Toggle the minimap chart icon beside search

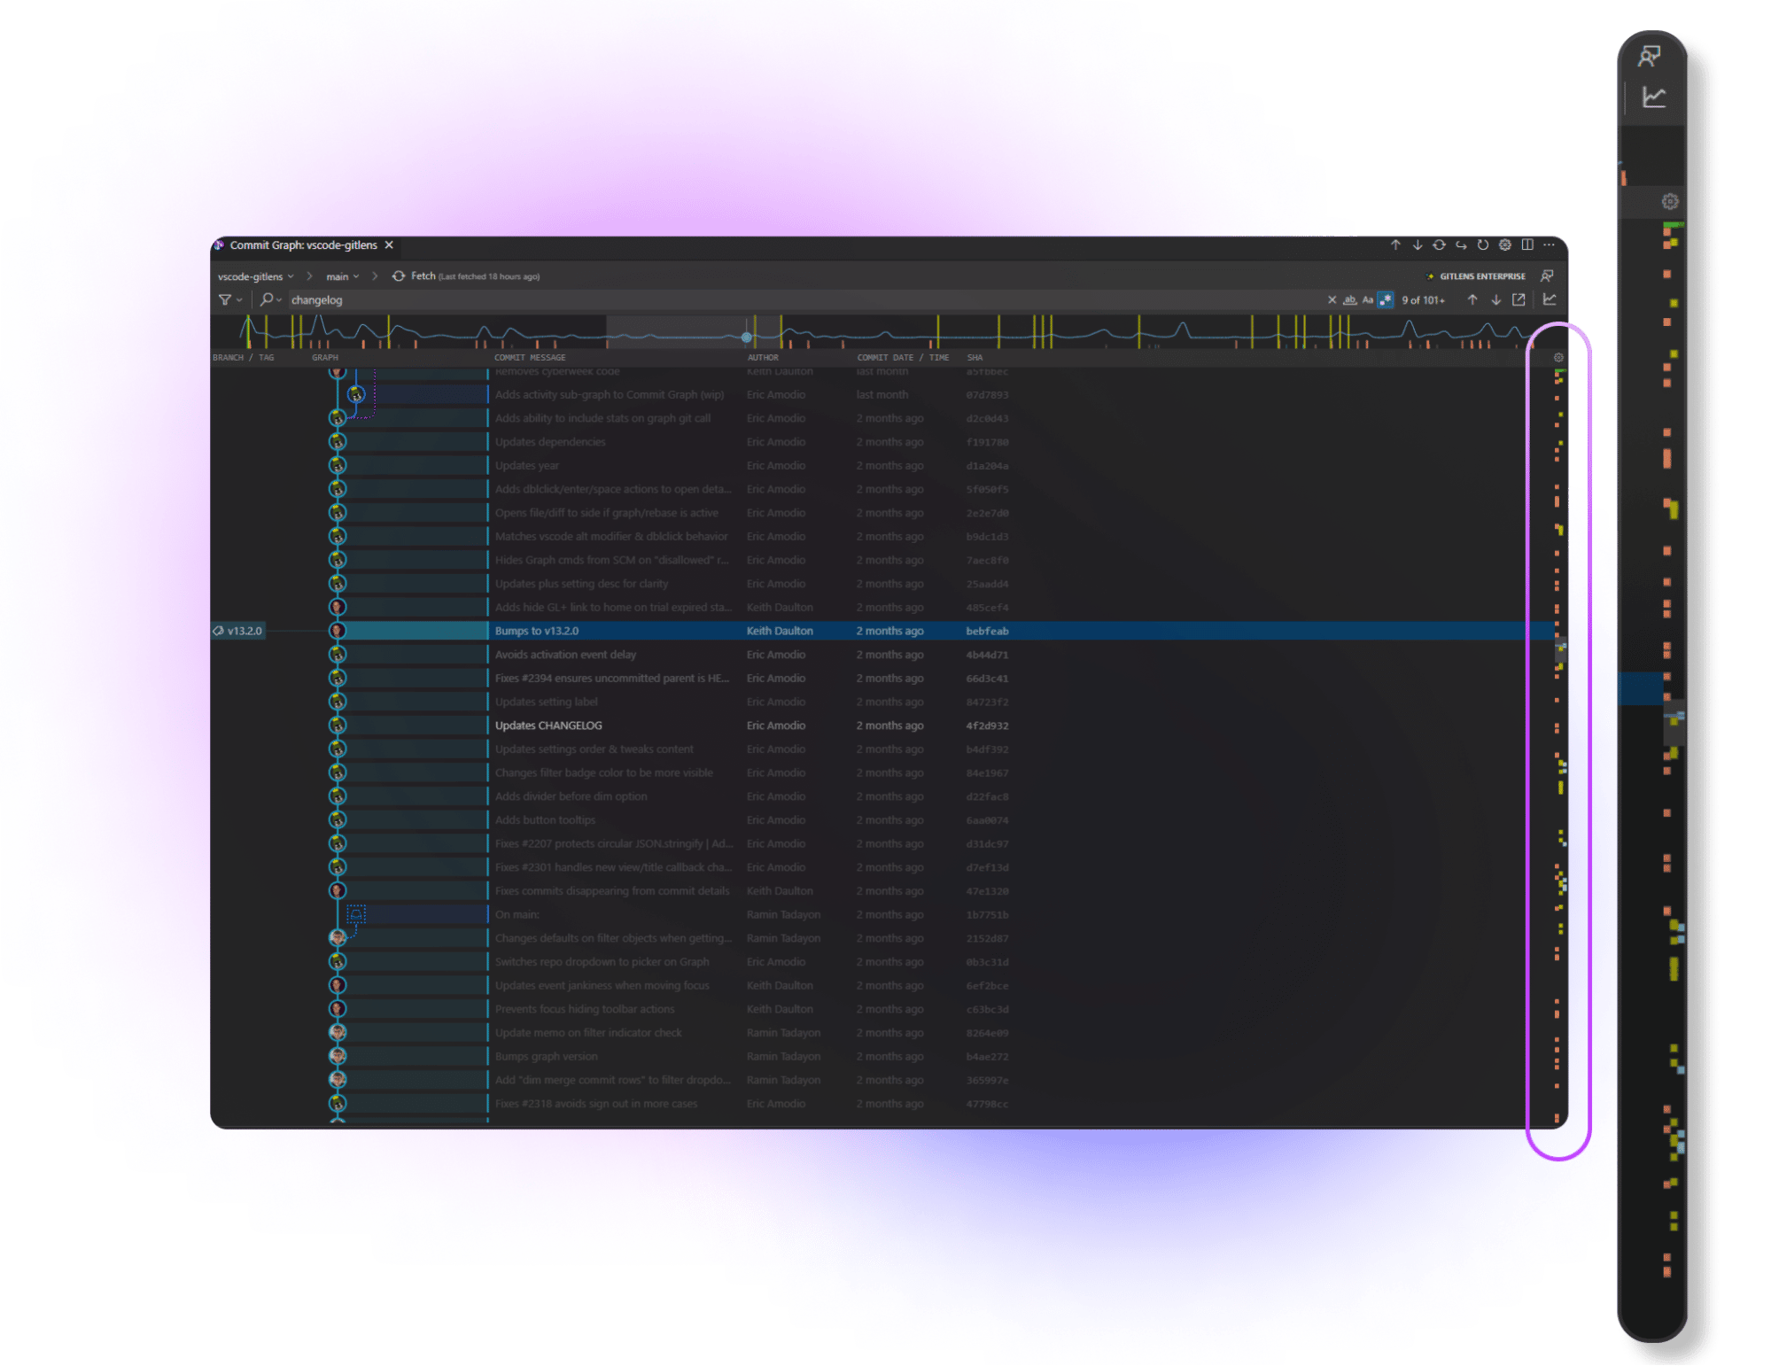pos(1550,300)
